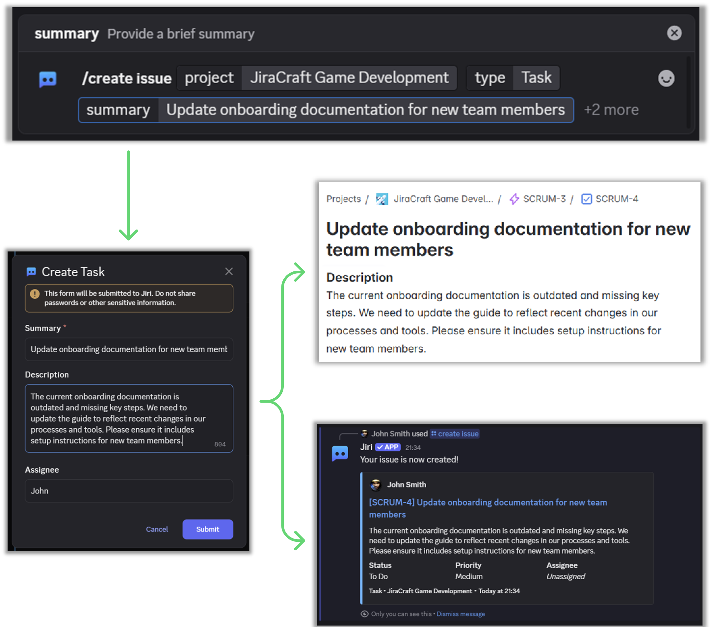Viewport: 712px width, 627px height.
Task: Close the summary suggestion popup
Action: pos(674,33)
